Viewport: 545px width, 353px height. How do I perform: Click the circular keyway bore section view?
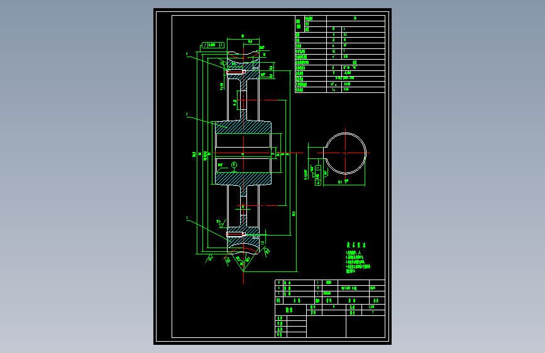click(x=345, y=153)
